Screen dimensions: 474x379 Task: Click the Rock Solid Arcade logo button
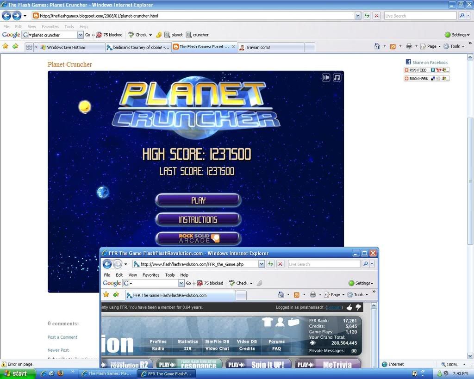pos(198,238)
